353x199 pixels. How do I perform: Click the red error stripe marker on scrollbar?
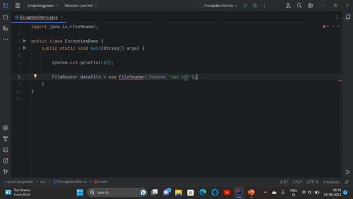(x=340, y=81)
